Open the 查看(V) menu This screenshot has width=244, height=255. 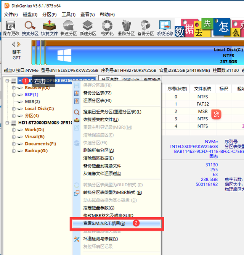click(88, 15)
